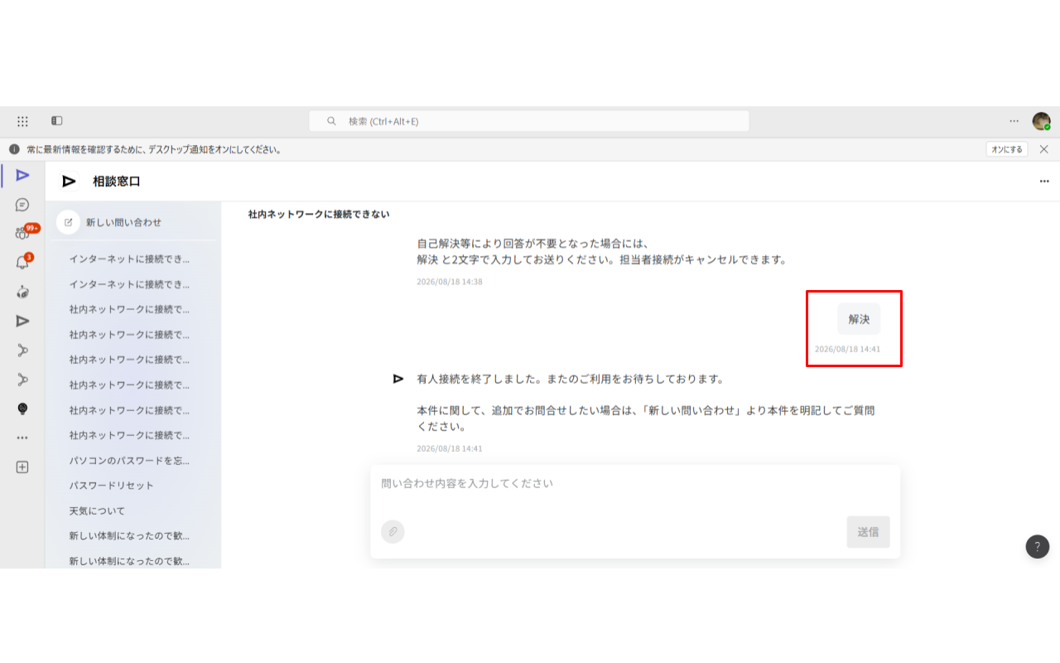1060x663 pixels.
Task: Open the black triangle app icon below the headset icon
Action: click(x=22, y=321)
